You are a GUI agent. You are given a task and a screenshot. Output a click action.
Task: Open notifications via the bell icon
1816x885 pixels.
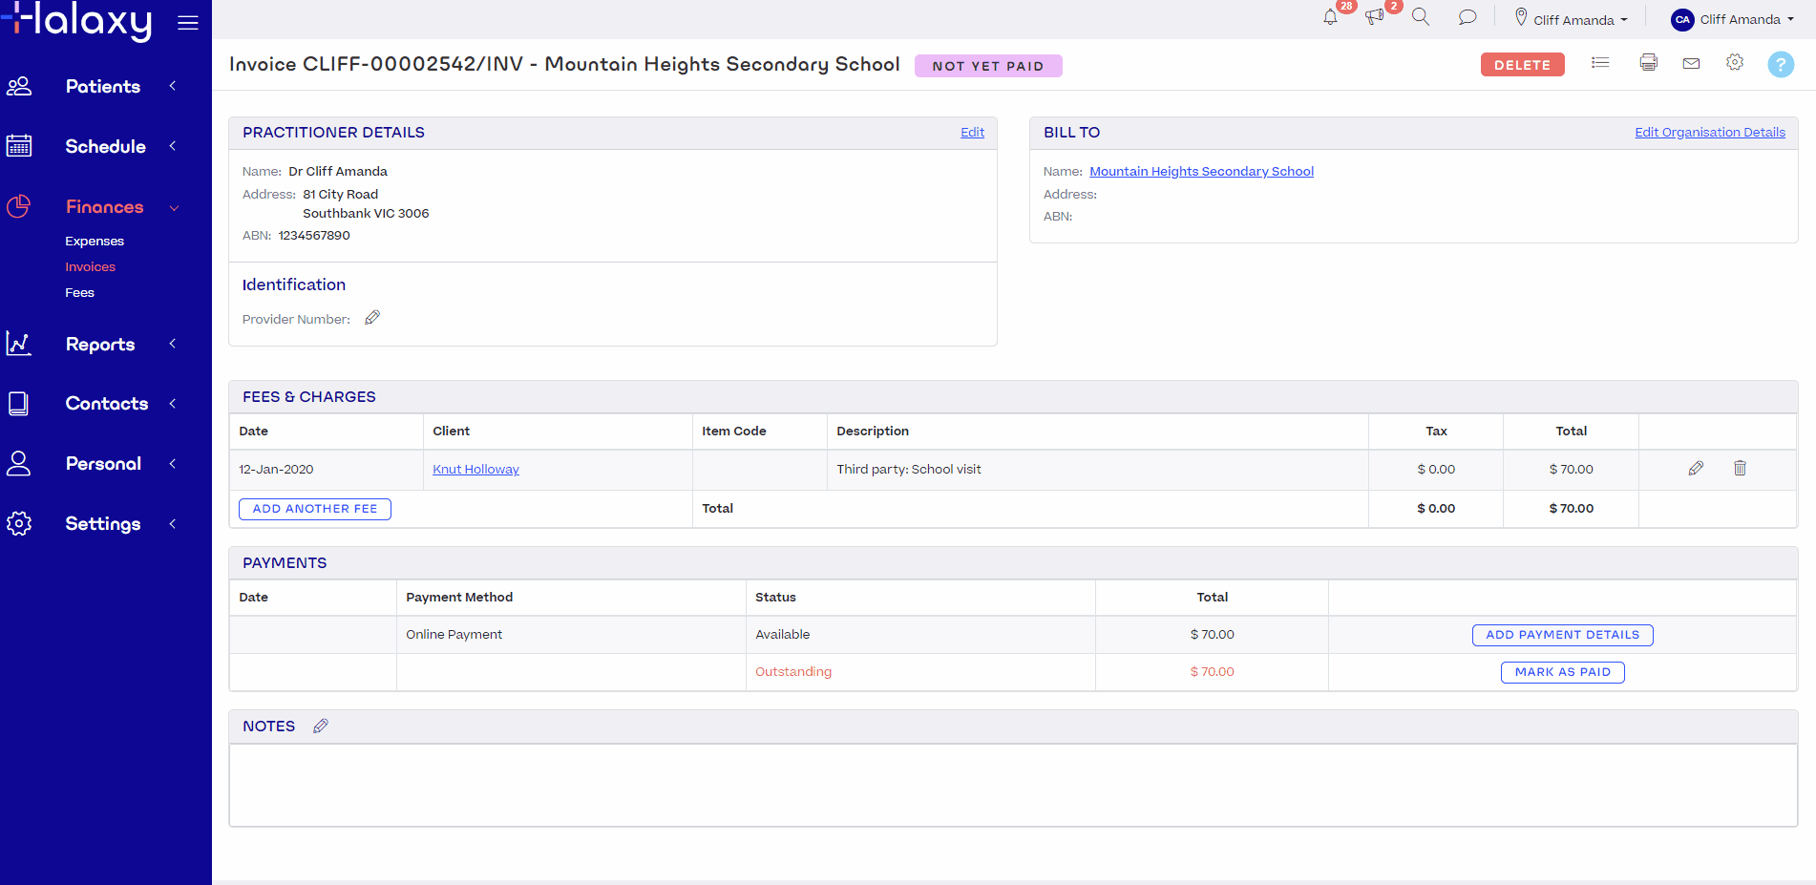[x=1329, y=16]
